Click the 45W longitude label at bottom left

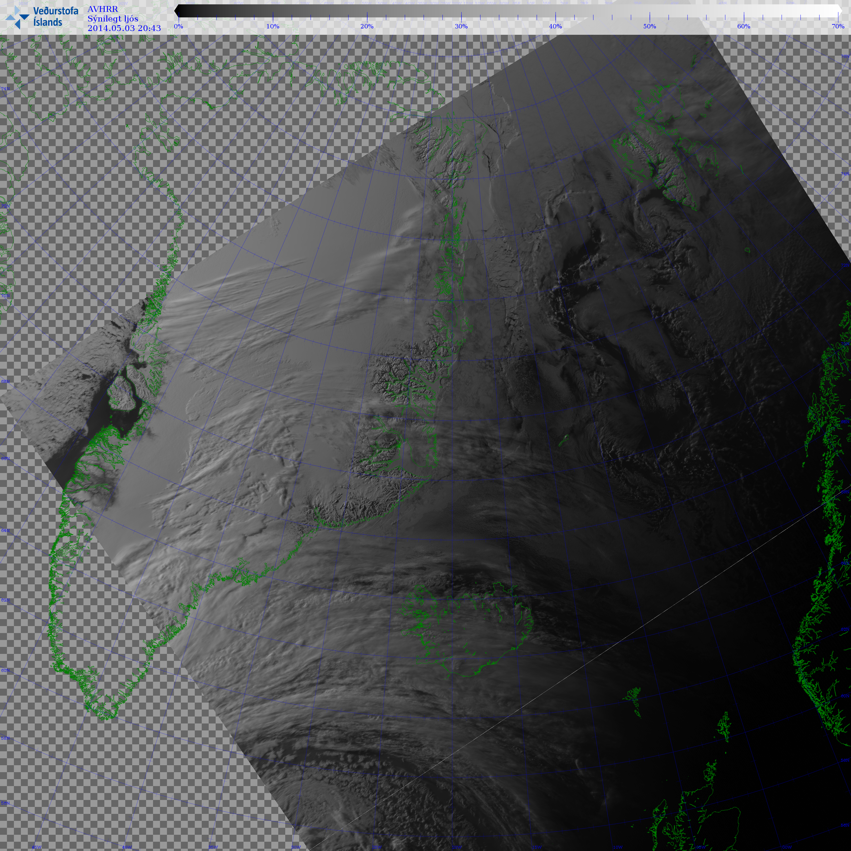(37, 847)
